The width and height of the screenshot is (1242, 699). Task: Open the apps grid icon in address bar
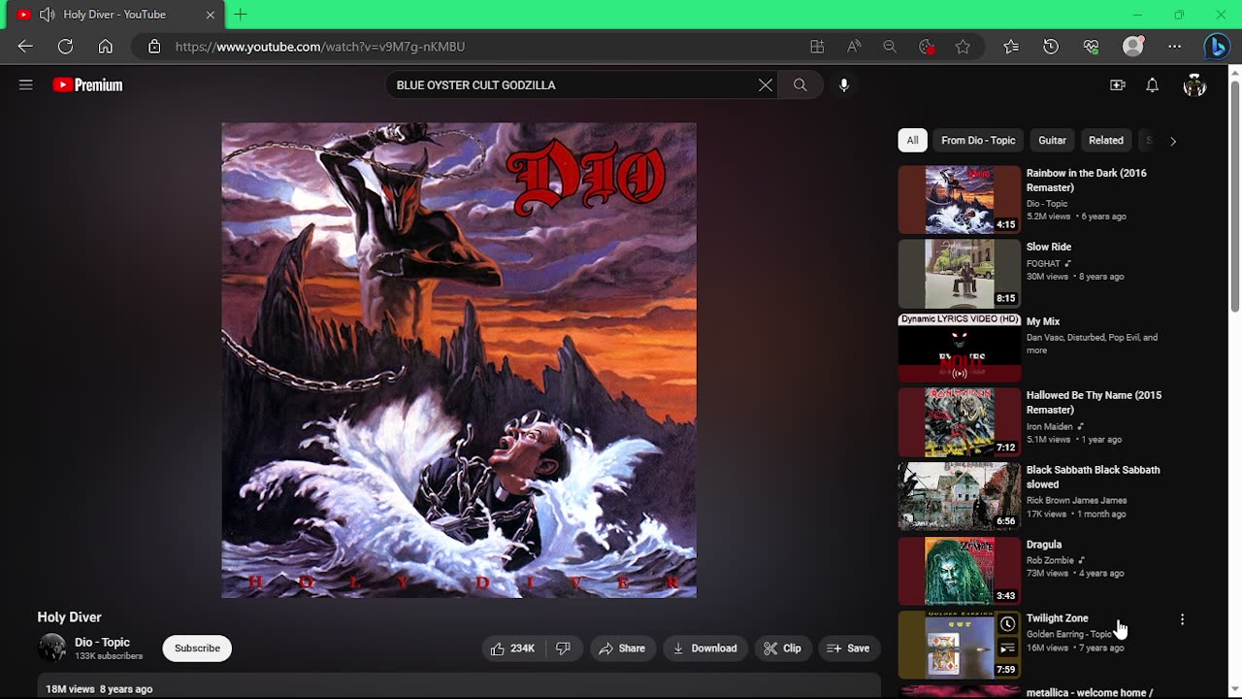coord(817,47)
